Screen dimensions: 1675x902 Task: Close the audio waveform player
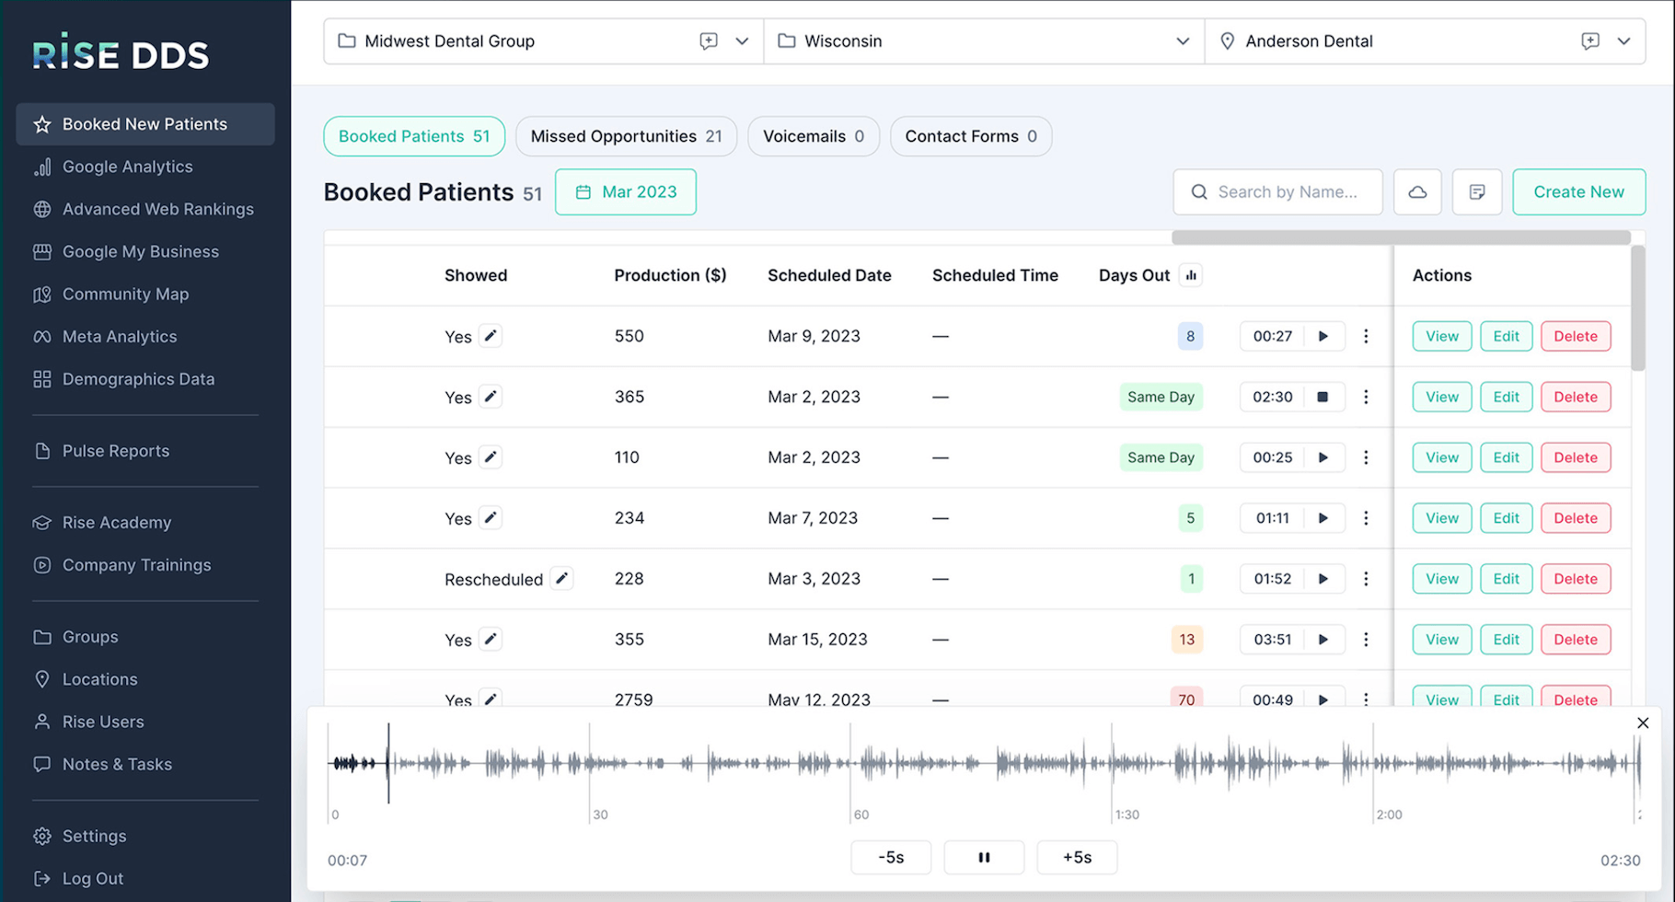pos(1643,723)
